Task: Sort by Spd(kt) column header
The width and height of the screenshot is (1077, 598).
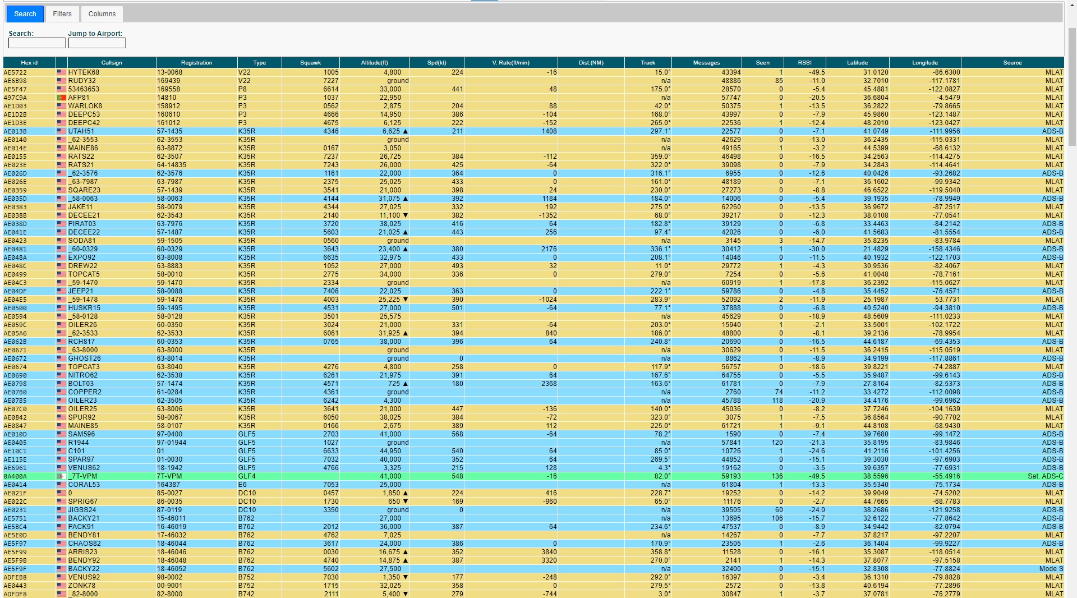Action: 437,63
